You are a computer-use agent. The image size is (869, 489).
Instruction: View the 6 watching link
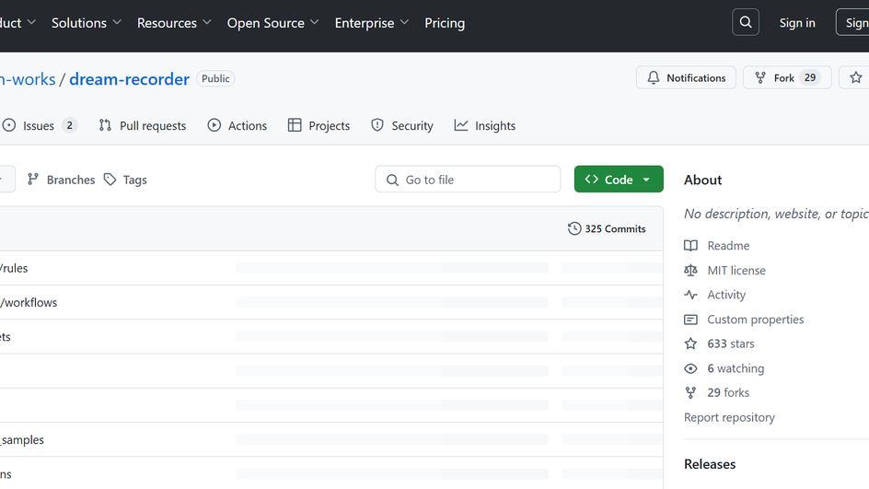click(x=736, y=368)
